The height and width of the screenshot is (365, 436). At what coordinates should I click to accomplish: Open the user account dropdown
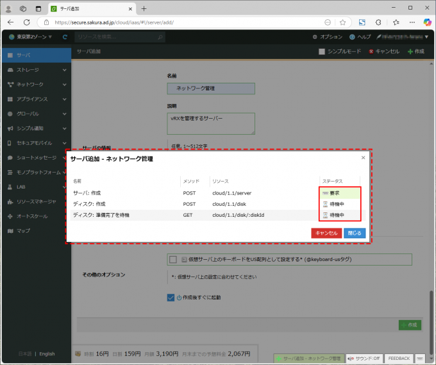point(403,37)
